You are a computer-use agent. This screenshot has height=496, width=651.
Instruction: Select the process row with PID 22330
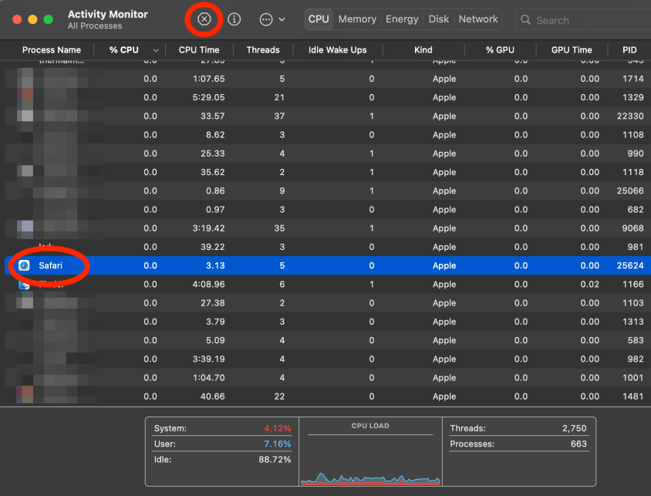324,116
